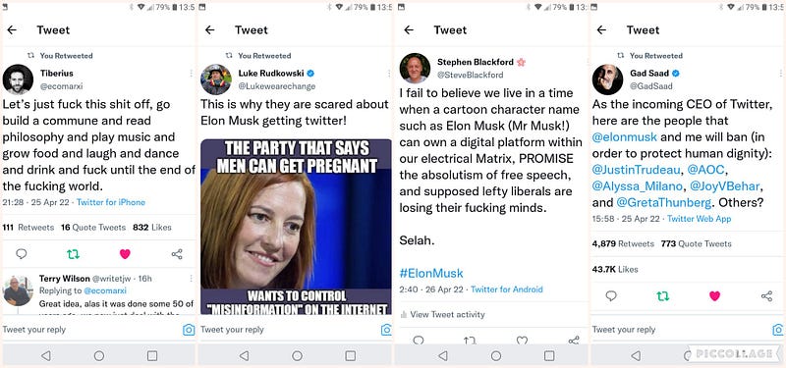
Task: Go back from the Tiberius tweet
Action: click(12, 30)
